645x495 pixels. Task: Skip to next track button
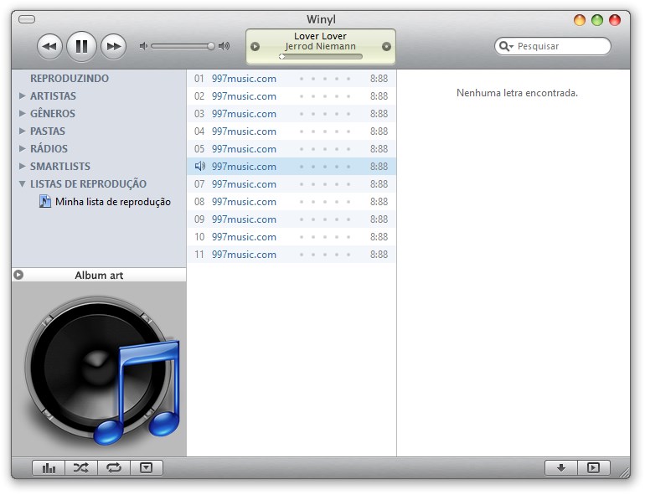click(114, 46)
